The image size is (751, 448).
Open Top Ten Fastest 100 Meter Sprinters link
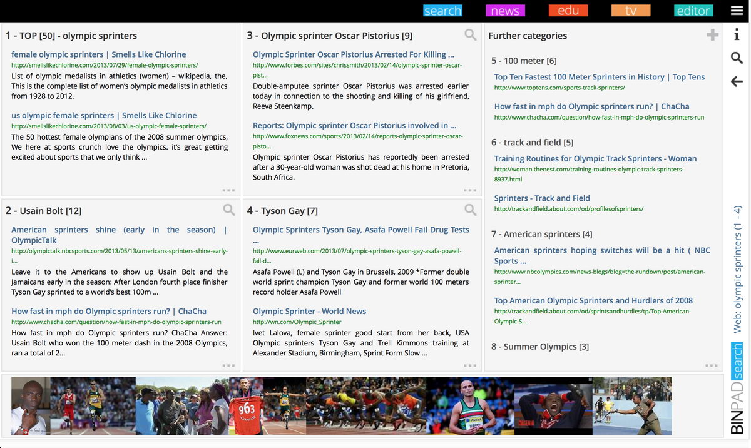coord(600,77)
